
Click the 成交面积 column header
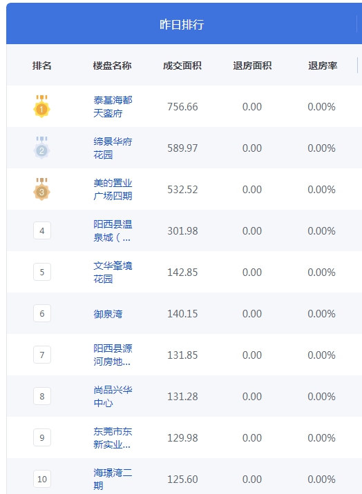click(182, 66)
